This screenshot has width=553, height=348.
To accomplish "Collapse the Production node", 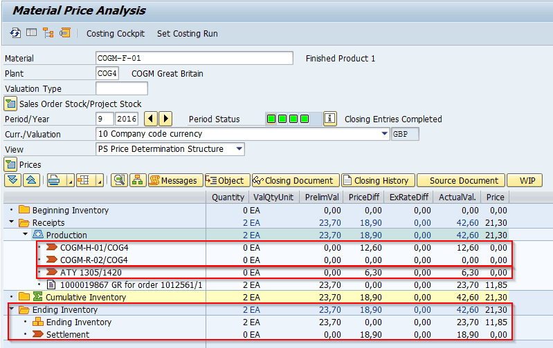I will tap(25, 234).
